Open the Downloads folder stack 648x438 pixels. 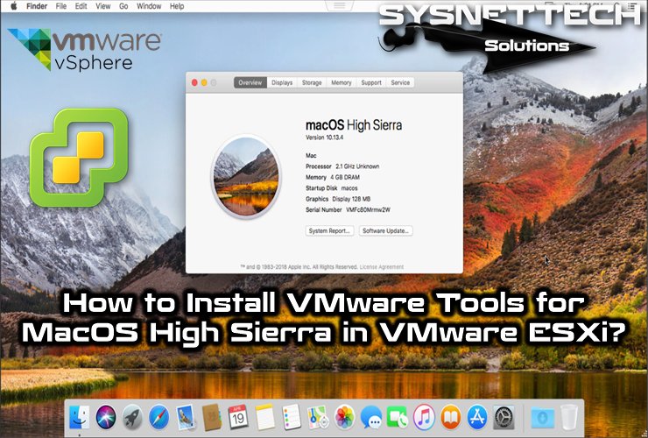coord(542,417)
